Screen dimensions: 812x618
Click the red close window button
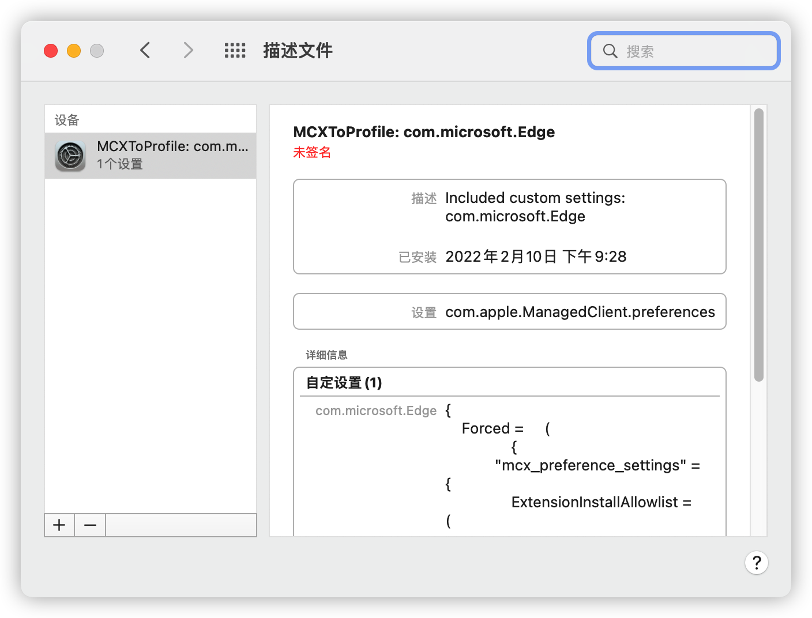[51, 51]
